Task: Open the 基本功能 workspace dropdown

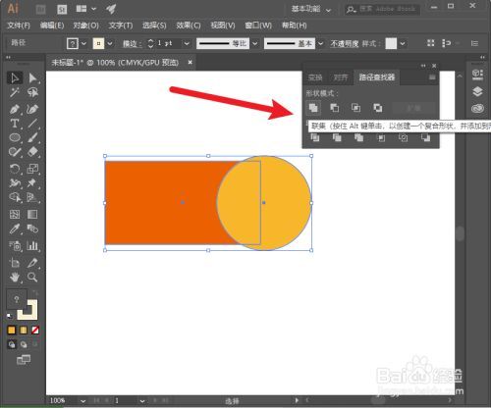Action: [311, 9]
